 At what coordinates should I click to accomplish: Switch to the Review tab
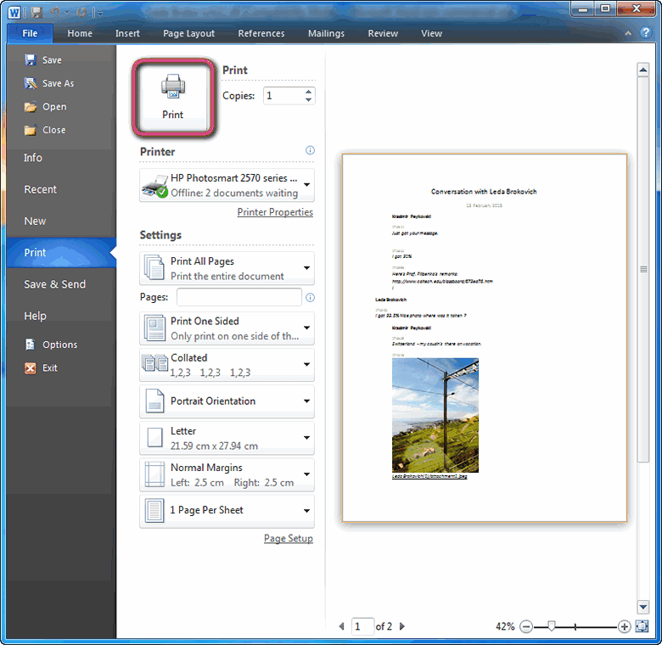383,33
